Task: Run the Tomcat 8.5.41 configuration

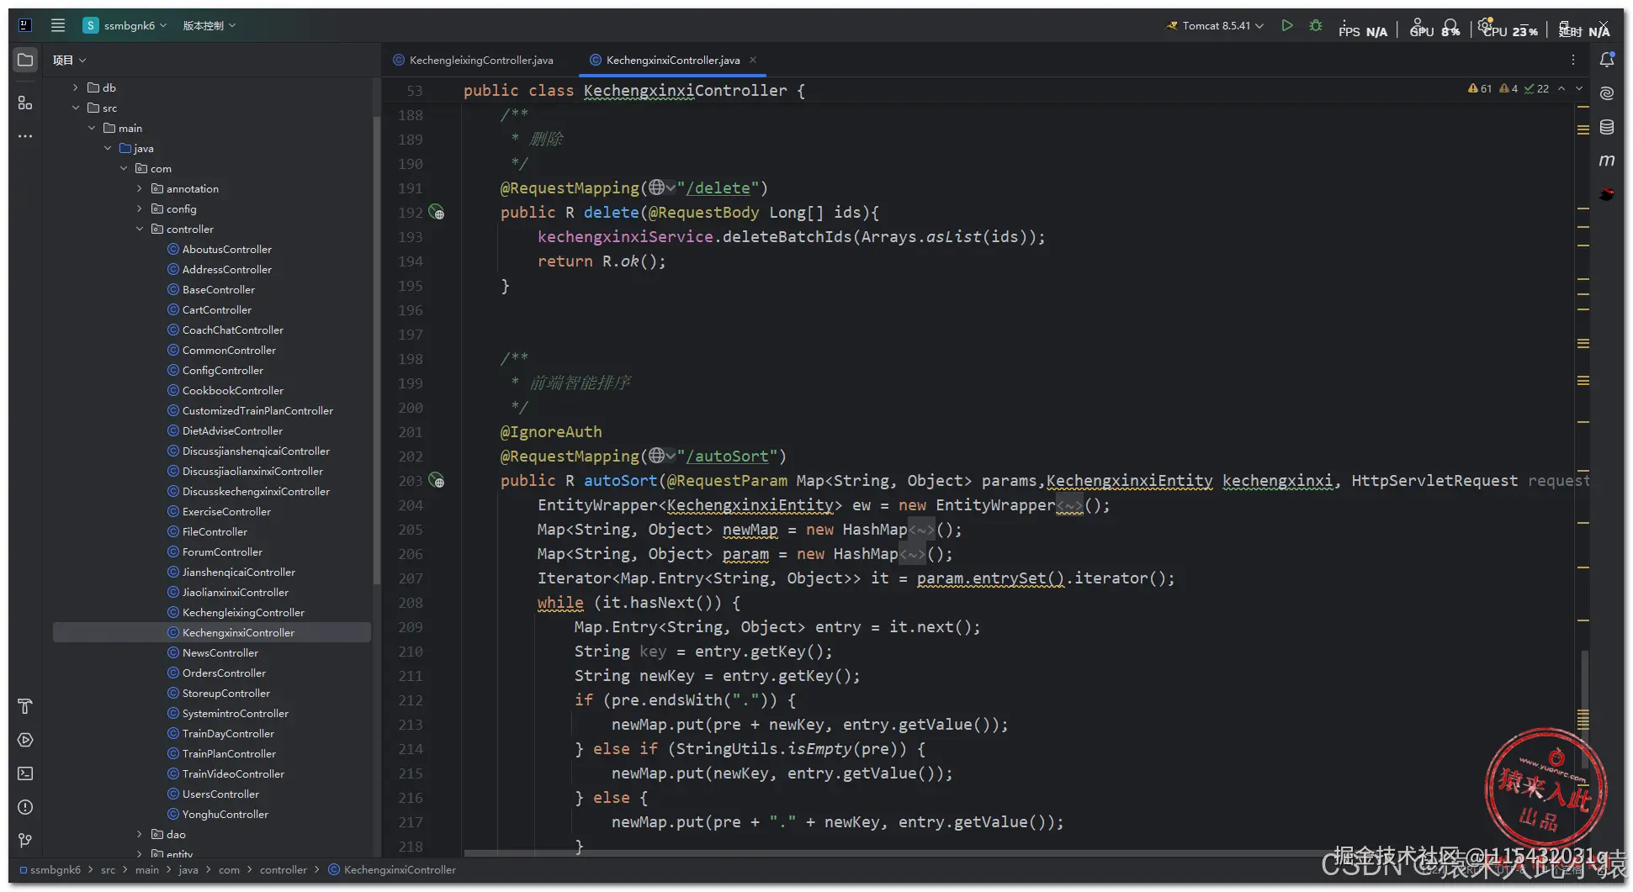Action: click(x=1287, y=25)
